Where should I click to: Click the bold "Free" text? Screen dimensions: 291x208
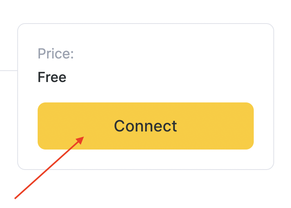tap(52, 77)
